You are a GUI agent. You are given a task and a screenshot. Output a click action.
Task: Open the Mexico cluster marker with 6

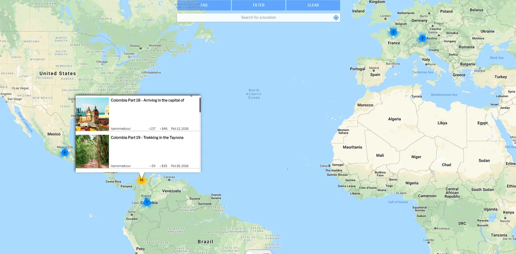(x=64, y=153)
